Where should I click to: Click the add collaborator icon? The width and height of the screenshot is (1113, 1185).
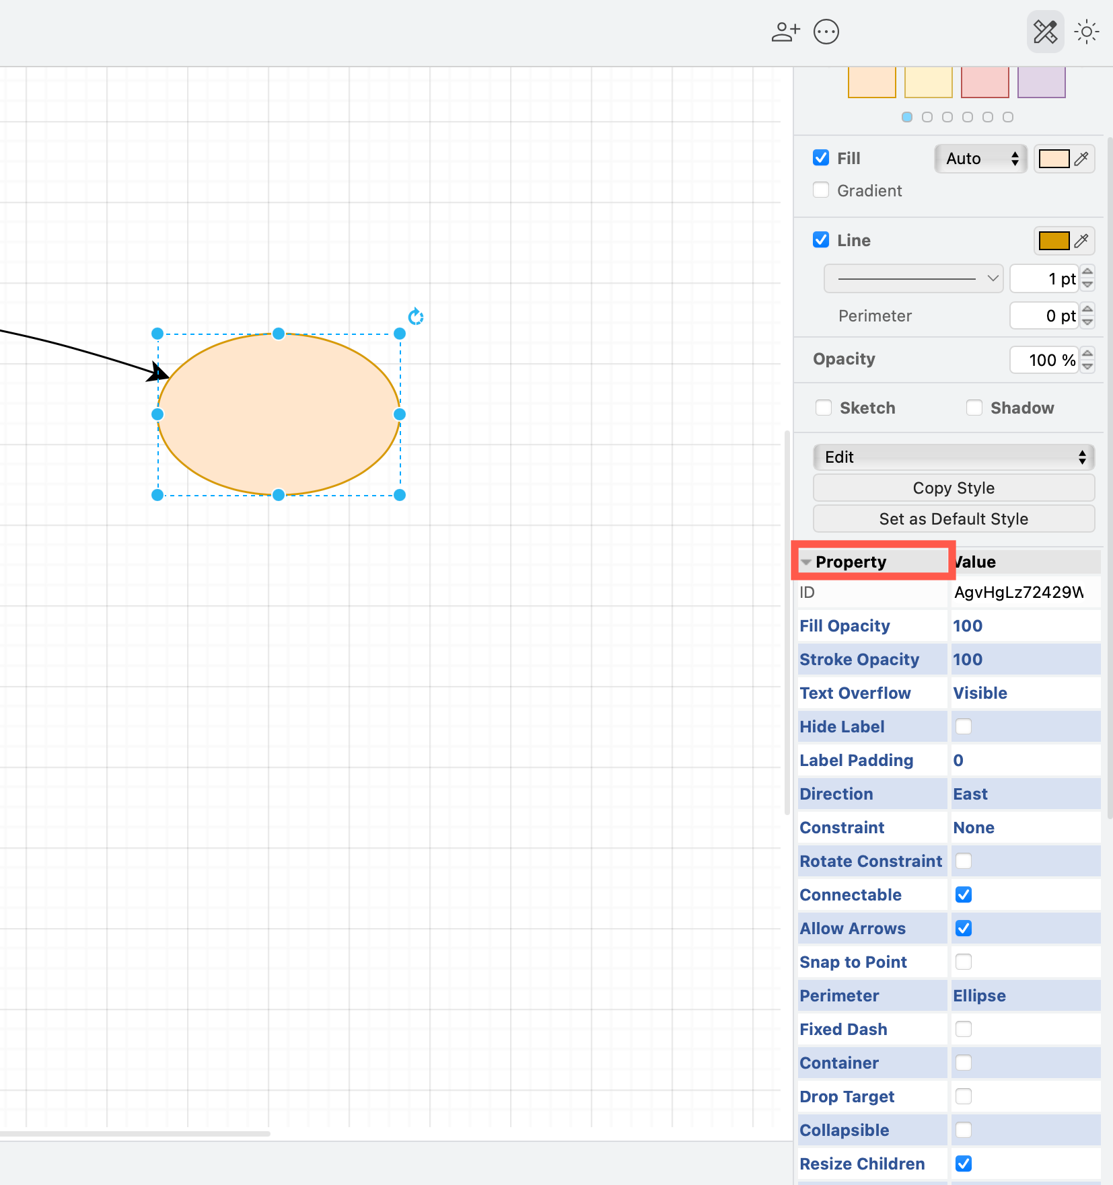pyautogui.click(x=785, y=31)
